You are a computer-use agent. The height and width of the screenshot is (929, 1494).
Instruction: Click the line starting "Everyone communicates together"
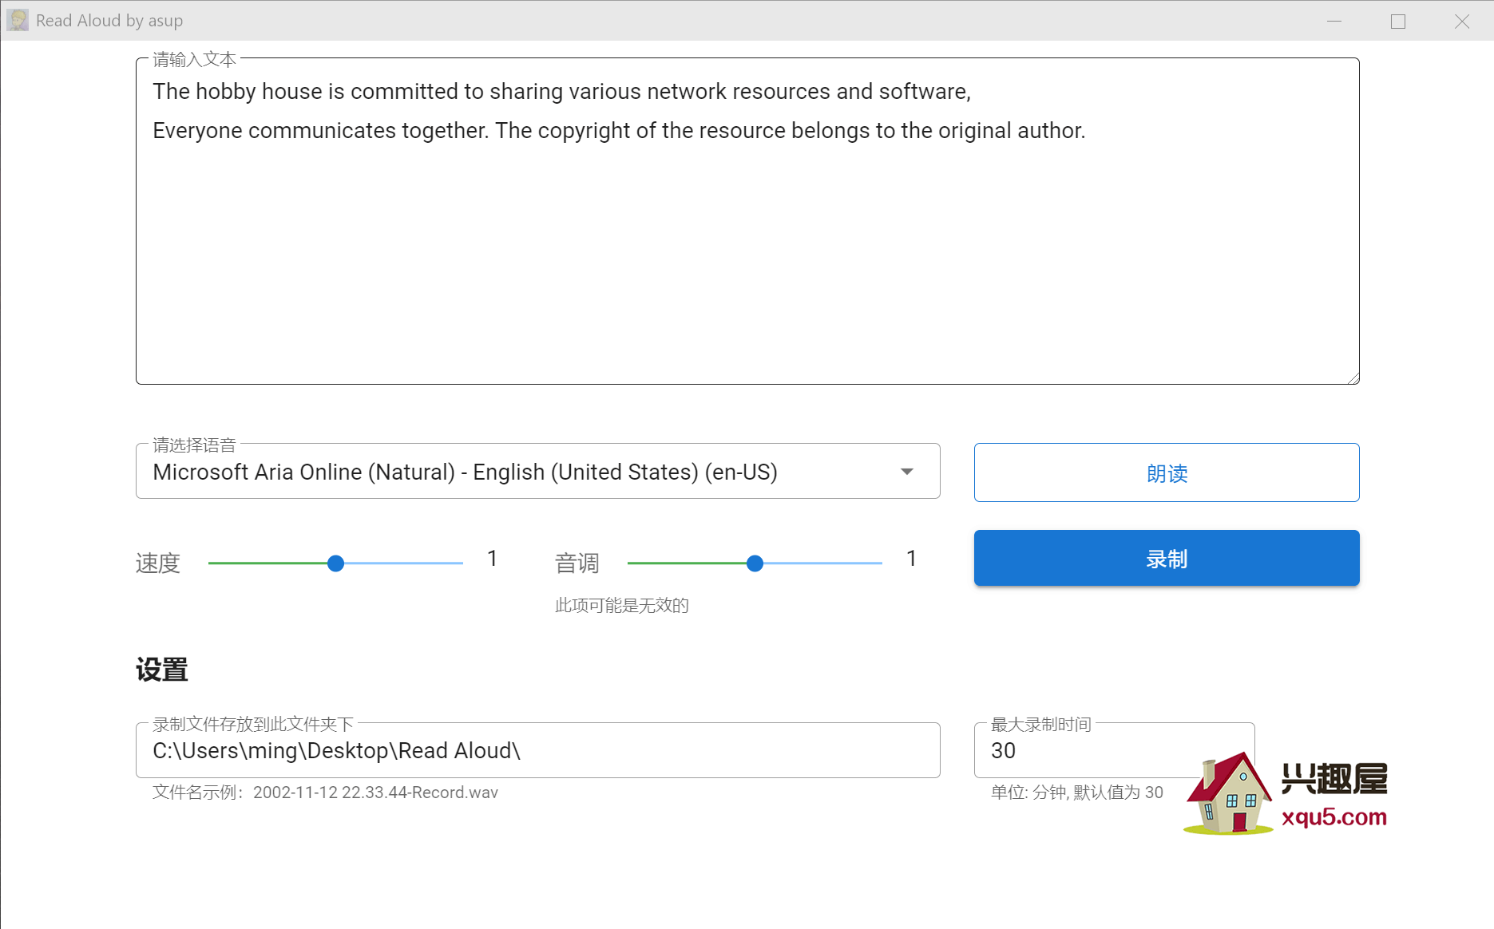[x=619, y=131]
